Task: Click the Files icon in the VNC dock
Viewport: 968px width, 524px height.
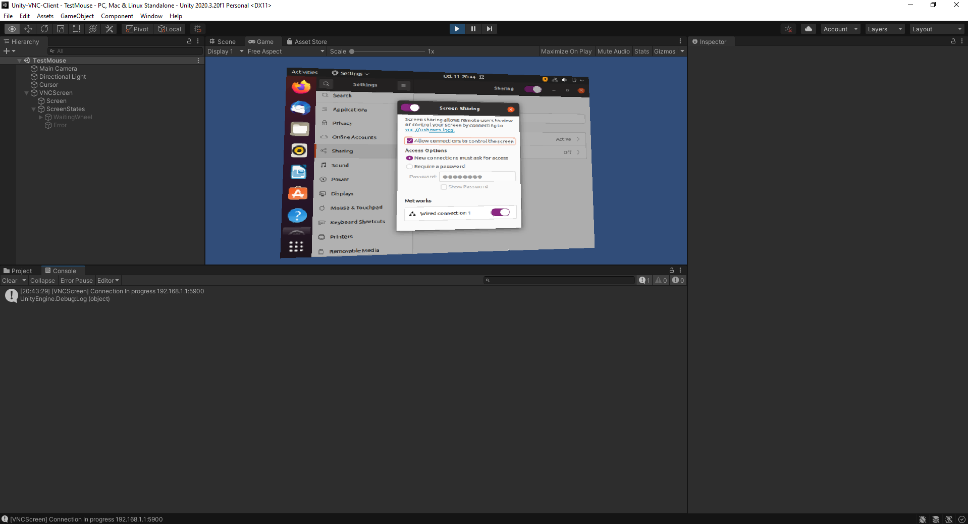Action: tap(300, 129)
